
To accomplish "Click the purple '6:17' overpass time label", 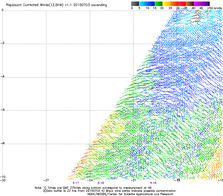I will [x=76, y=183].
